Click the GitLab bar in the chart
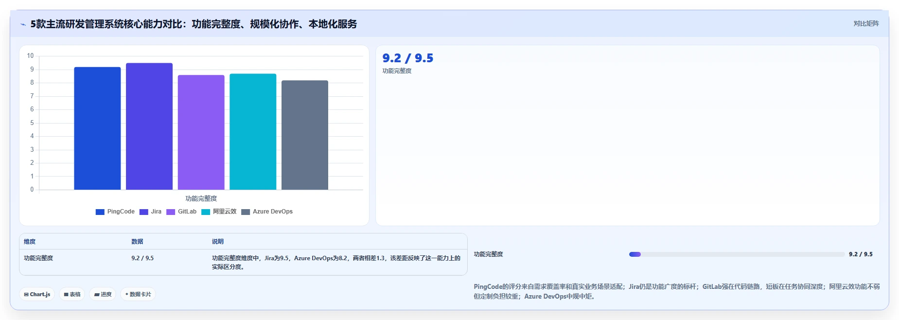899x320 pixels. [x=201, y=132]
